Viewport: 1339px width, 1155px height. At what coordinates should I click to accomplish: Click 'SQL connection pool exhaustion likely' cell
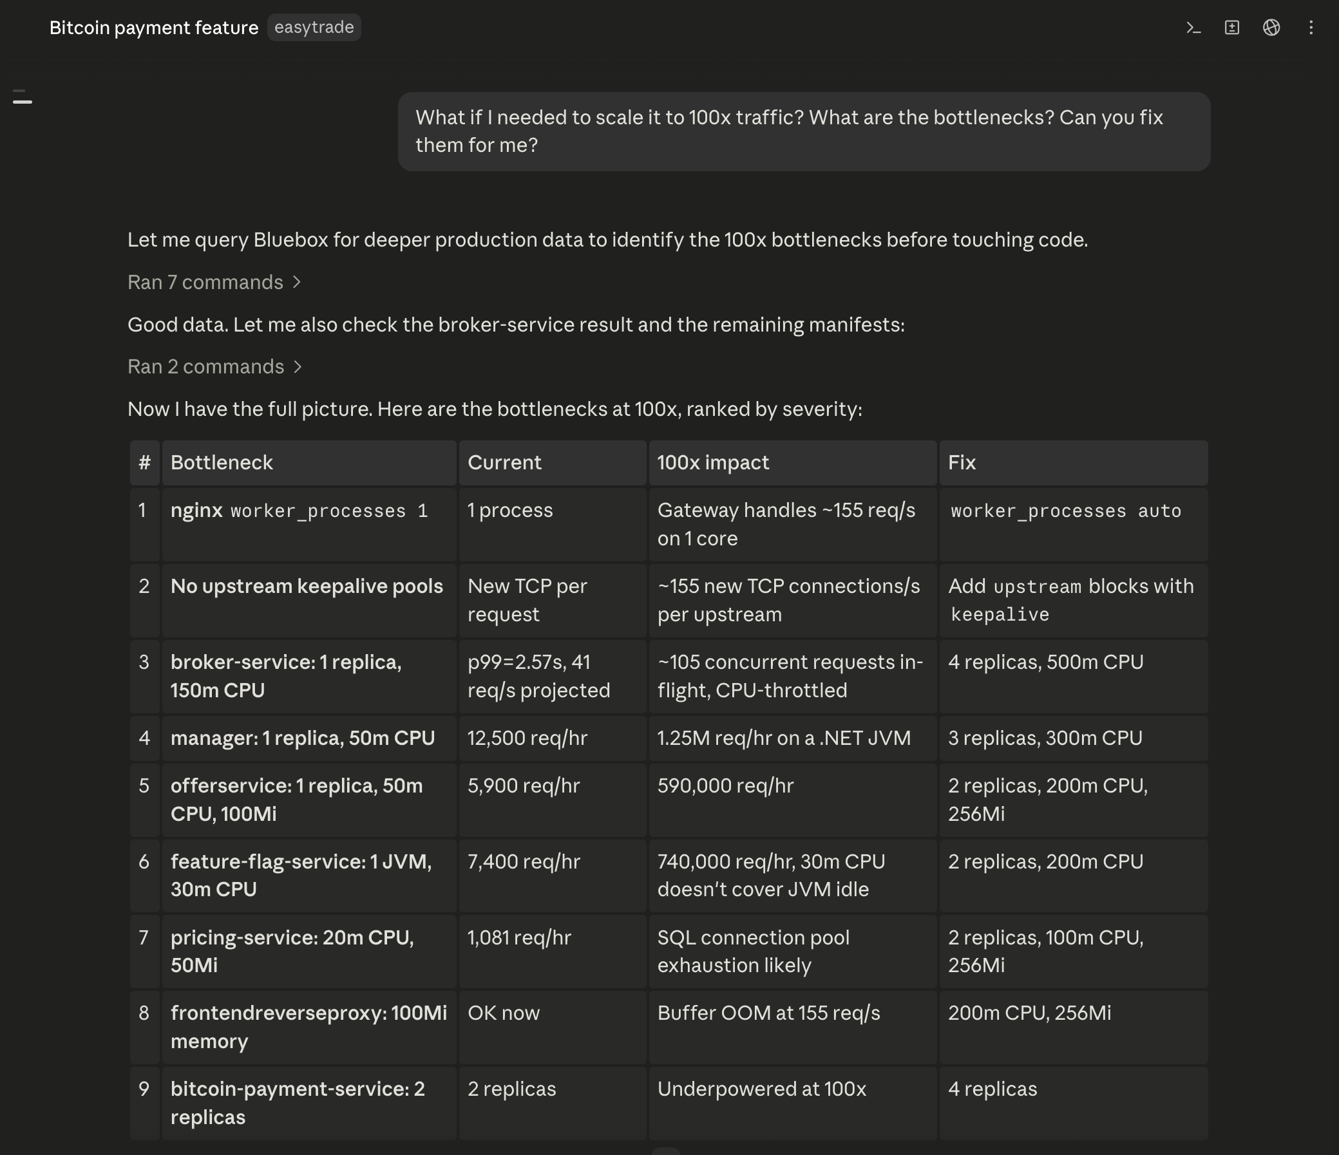(793, 952)
